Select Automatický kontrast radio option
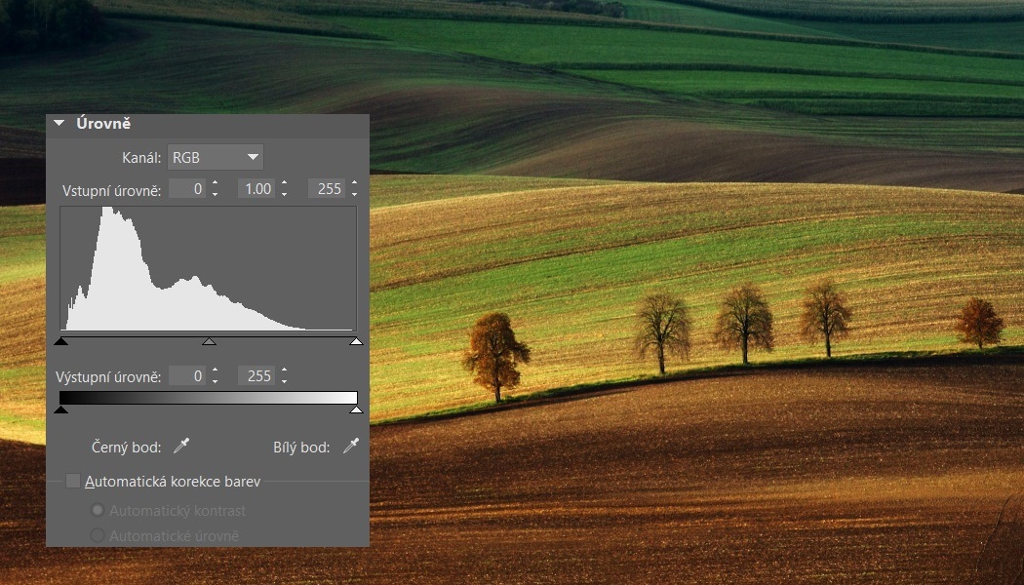The height and width of the screenshot is (585, 1024). (x=98, y=510)
